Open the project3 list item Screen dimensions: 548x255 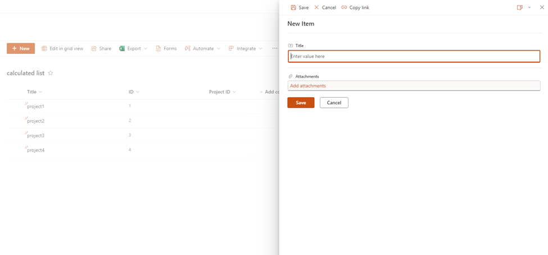point(35,135)
